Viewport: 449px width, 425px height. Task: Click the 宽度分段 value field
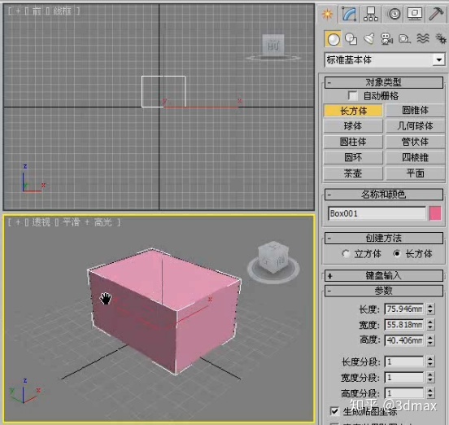[x=404, y=378]
